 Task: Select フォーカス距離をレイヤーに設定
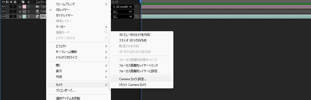(141, 71)
